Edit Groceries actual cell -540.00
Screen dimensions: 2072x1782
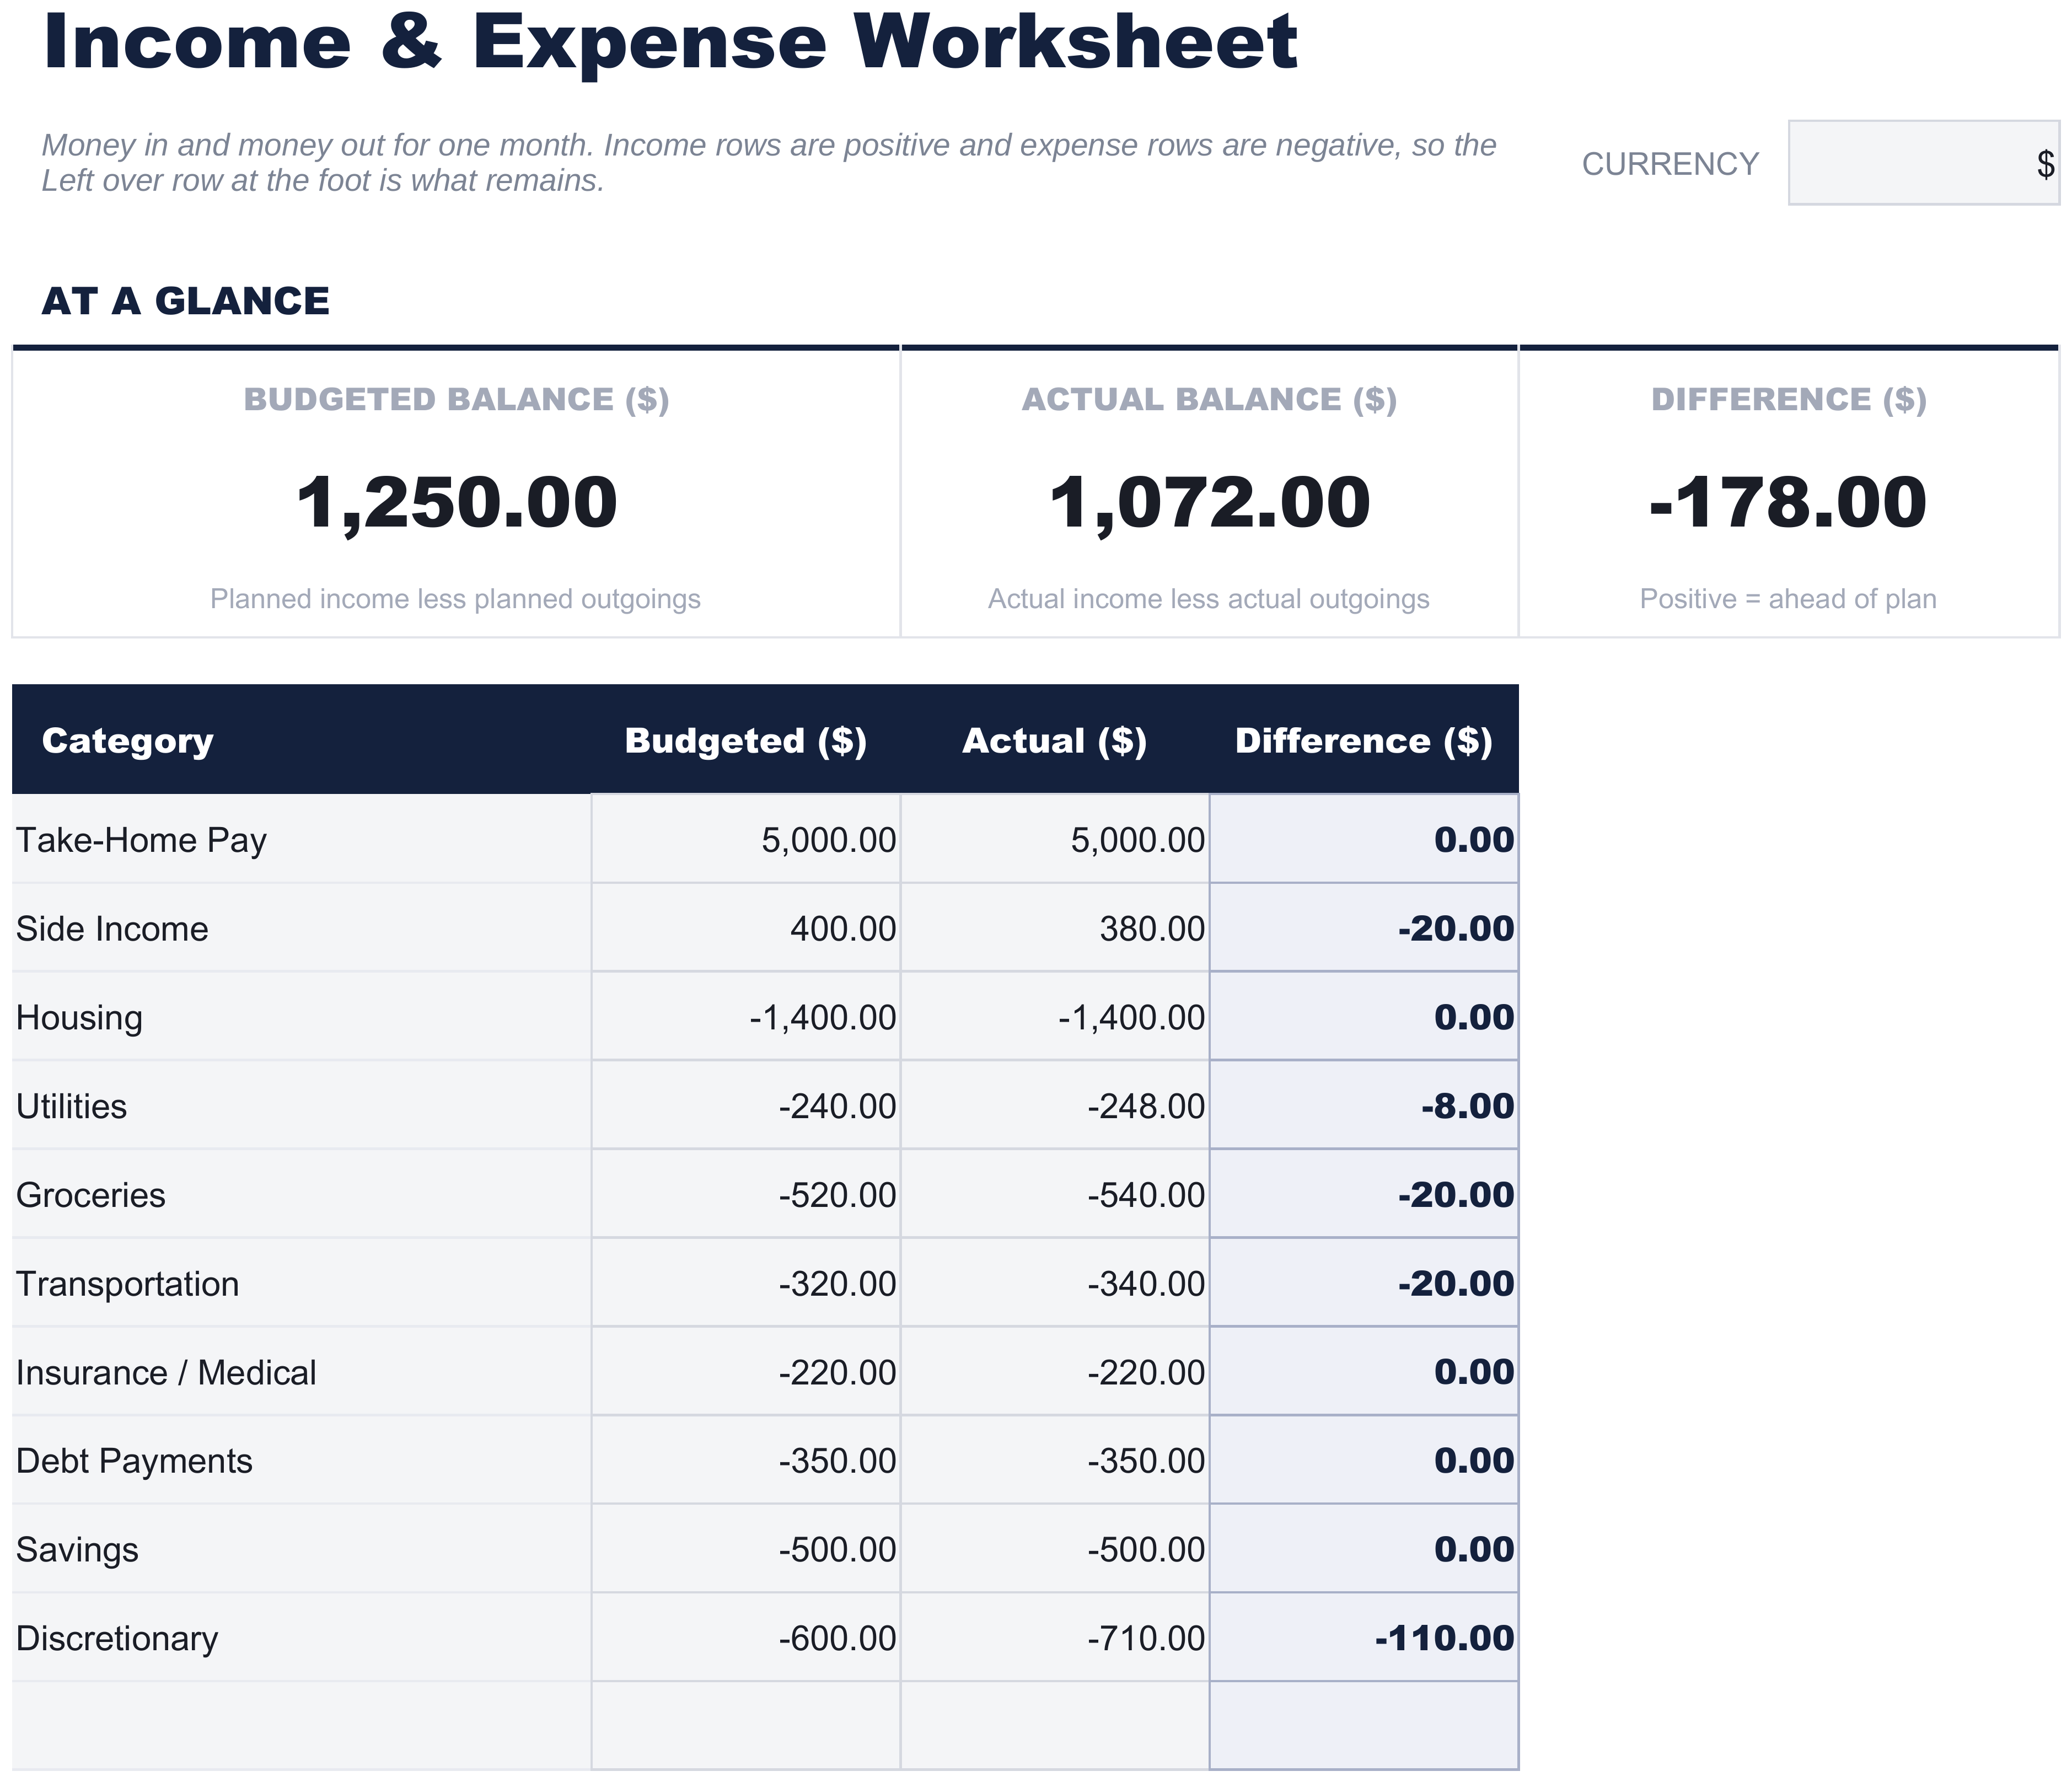1055,1194
